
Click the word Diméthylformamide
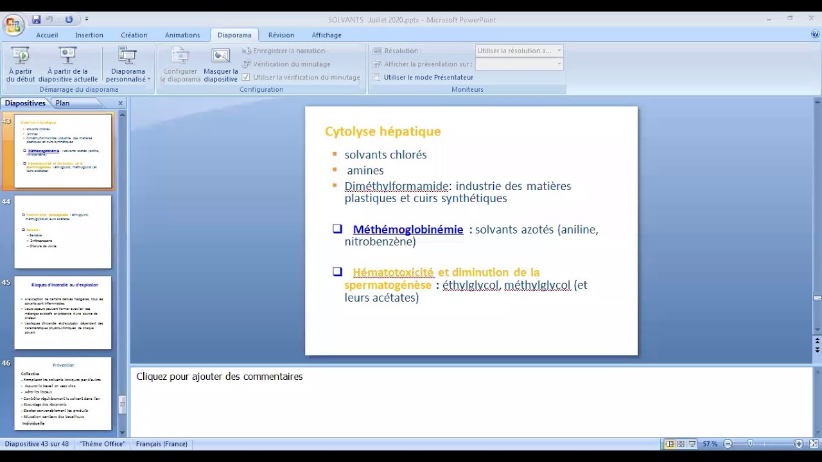(396, 186)
